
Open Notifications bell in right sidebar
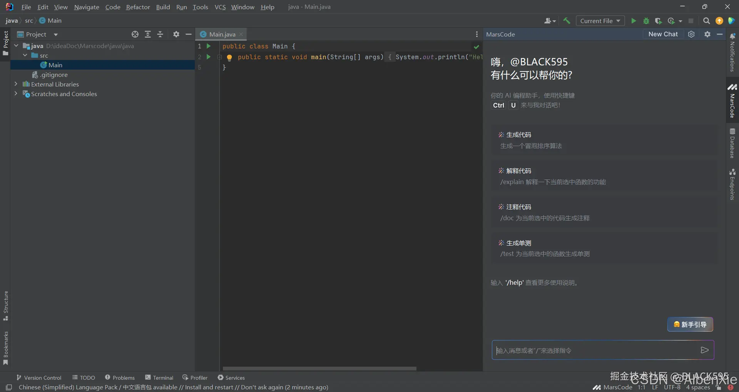coord(732,52)
